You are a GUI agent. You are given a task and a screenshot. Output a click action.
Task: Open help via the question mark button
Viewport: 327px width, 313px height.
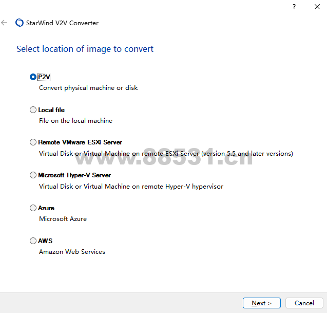tap(294, 7)
